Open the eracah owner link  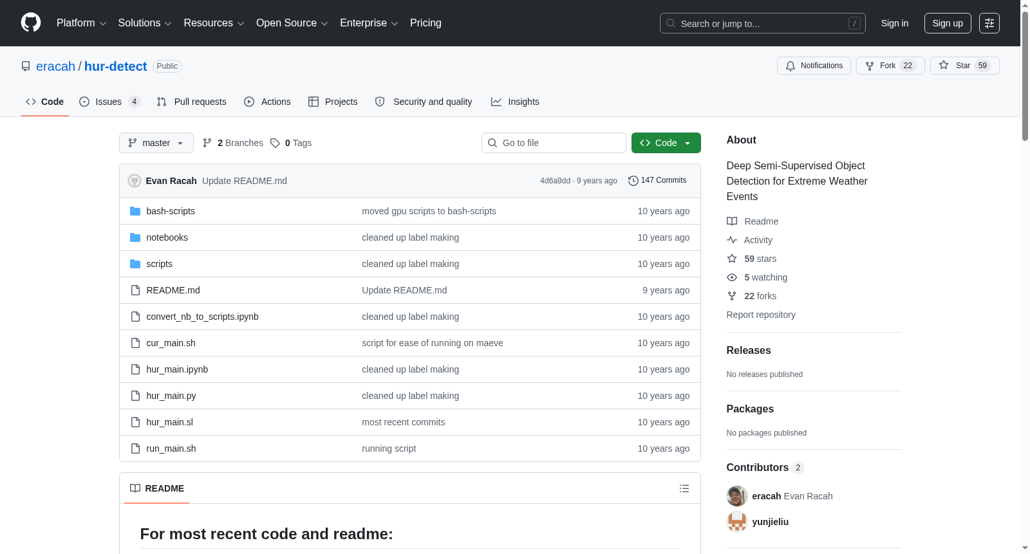(x=55, y=66)
